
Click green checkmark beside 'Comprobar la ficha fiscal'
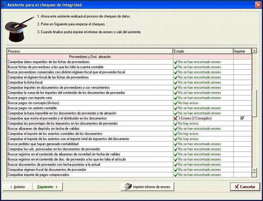(176, 83)
